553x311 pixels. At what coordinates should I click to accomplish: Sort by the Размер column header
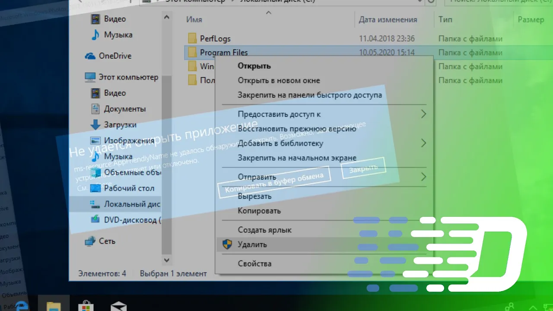[531, 19]
